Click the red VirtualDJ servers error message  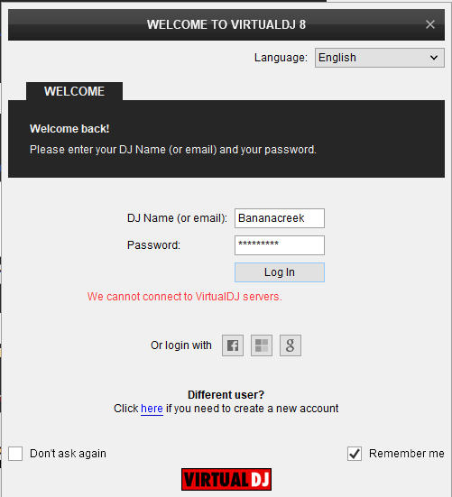click(184, 297)
